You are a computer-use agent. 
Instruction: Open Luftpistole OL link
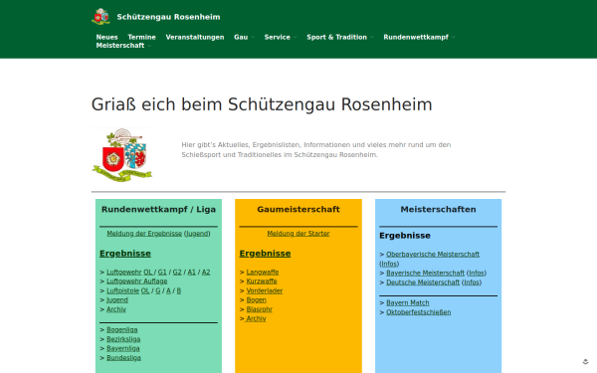(145, 290)
